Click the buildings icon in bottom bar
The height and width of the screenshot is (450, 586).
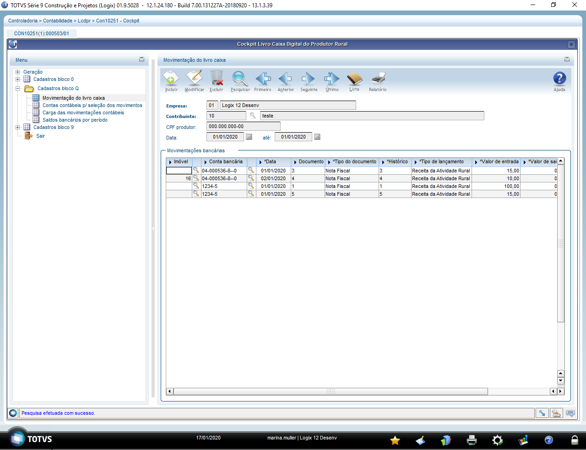446,440
